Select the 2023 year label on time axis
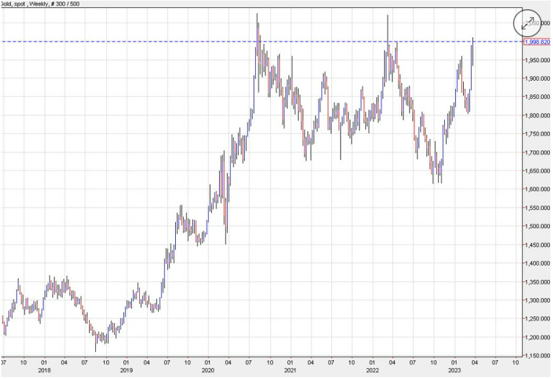 click(x=454, y=370)
